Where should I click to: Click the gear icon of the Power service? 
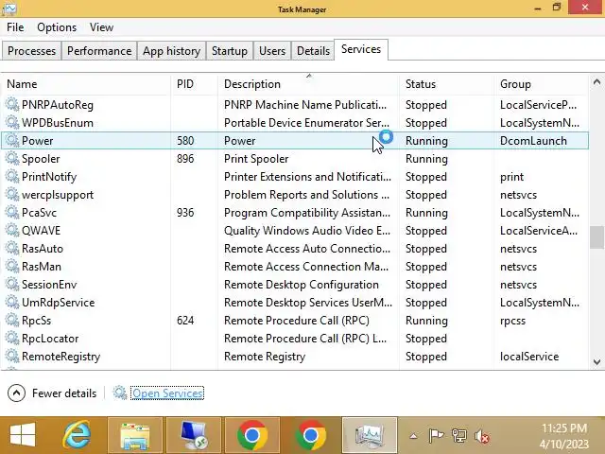[x=12, y=141]
